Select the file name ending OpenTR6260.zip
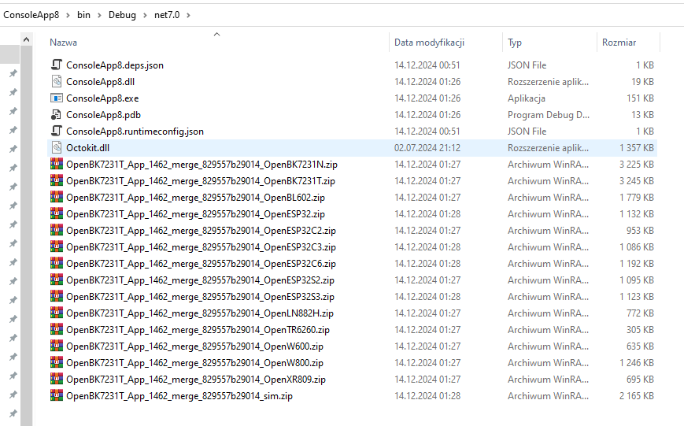 click(198, 330)
